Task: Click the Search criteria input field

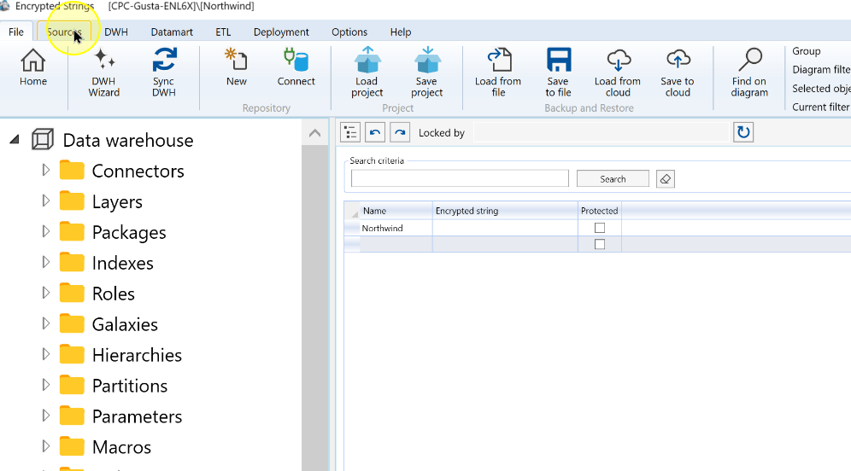Action: 460,178
